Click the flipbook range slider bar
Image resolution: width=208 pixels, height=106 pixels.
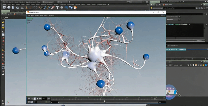pos(108,102)
